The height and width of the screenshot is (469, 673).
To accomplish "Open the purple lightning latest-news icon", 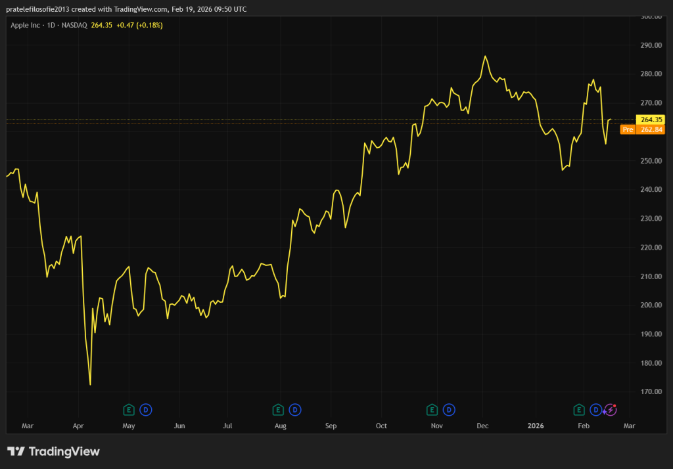I will click(x=611, y=410).
